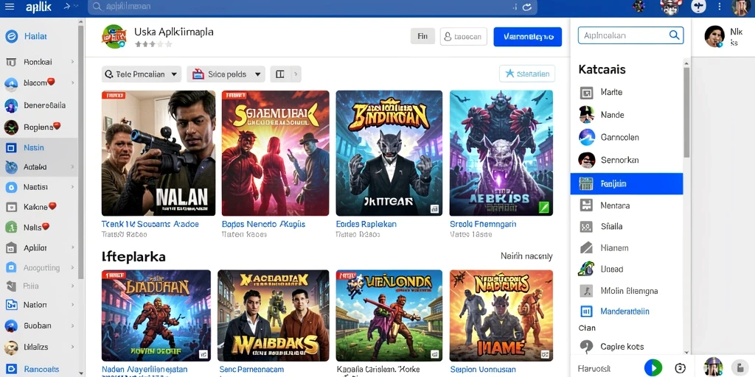Expand the arrow next to grid view

pos(295,74)
